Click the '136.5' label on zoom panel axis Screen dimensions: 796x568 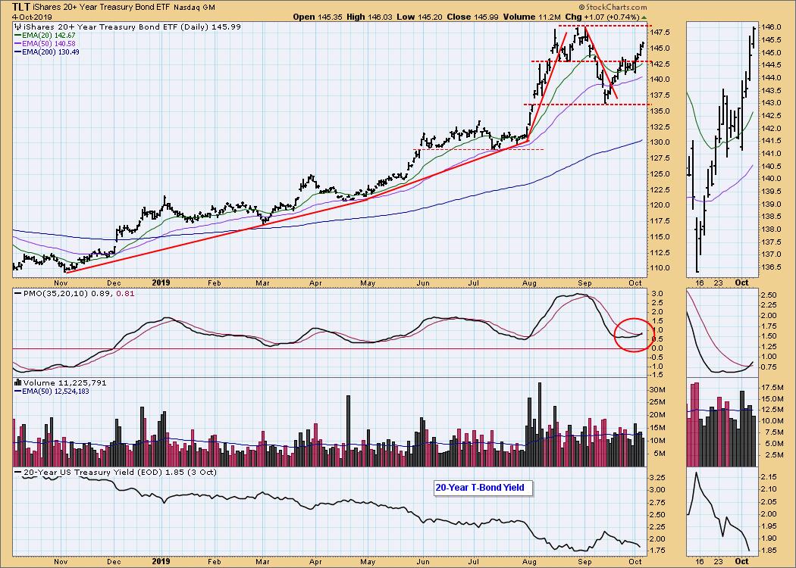(x=772, y=267)
